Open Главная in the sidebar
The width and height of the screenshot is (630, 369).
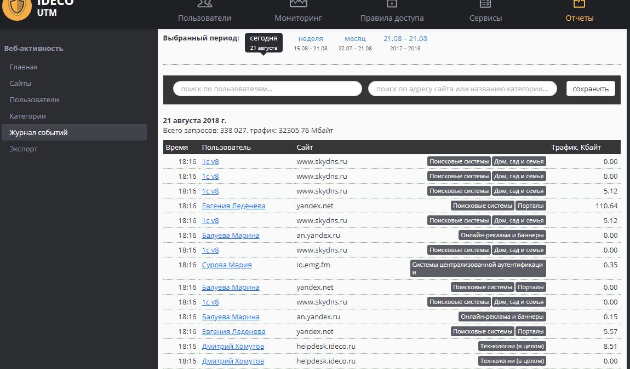pos(24,67)
